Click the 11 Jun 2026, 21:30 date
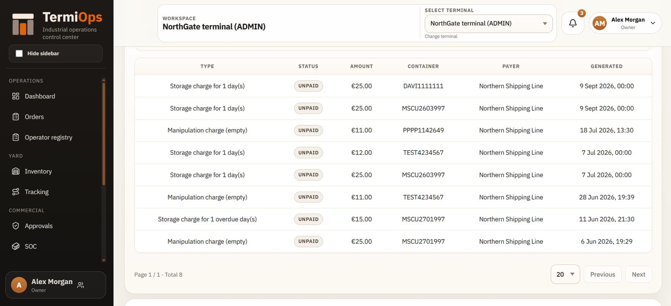 (x=607, y=219)
